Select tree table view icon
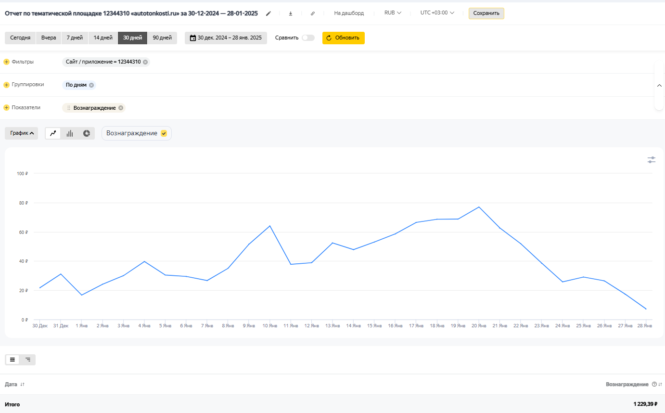The width and height of the screenshot is (665, 413). (28, 360)
